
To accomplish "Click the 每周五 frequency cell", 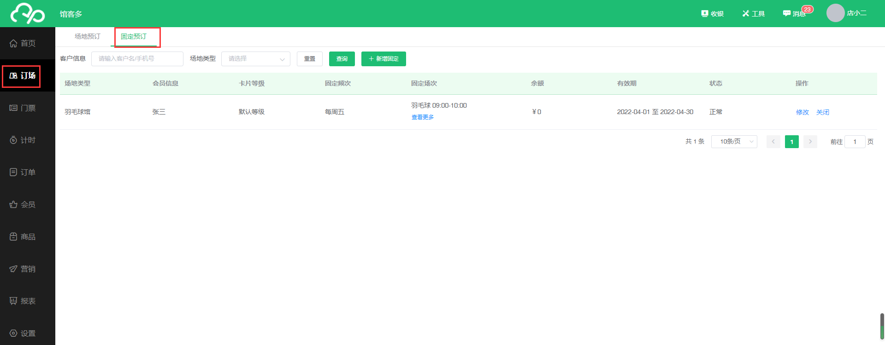I will click(335, 112).
